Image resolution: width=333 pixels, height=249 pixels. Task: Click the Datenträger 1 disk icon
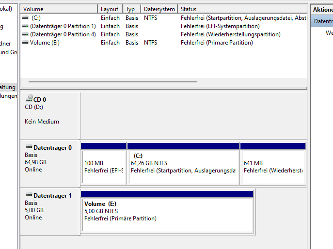29,195
